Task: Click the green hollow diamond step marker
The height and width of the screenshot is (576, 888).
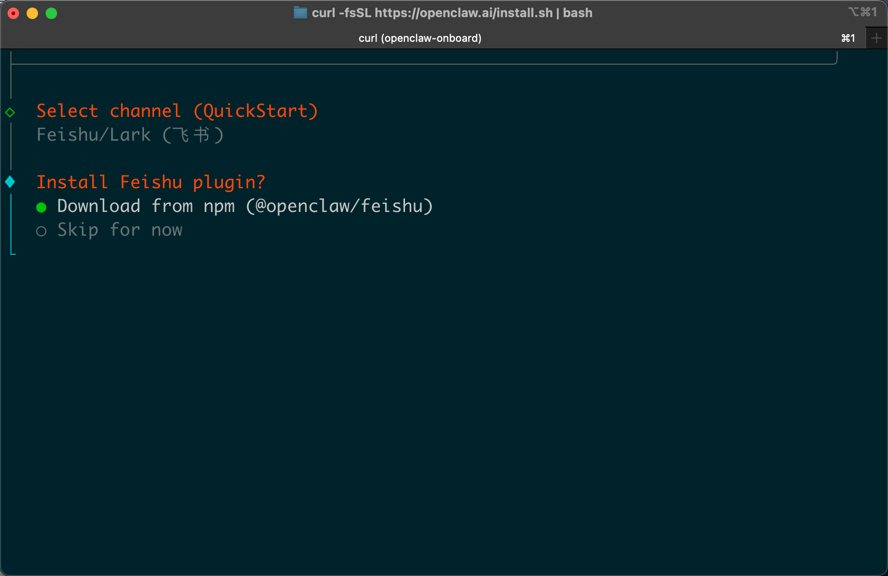Action: tap(10, 113)
